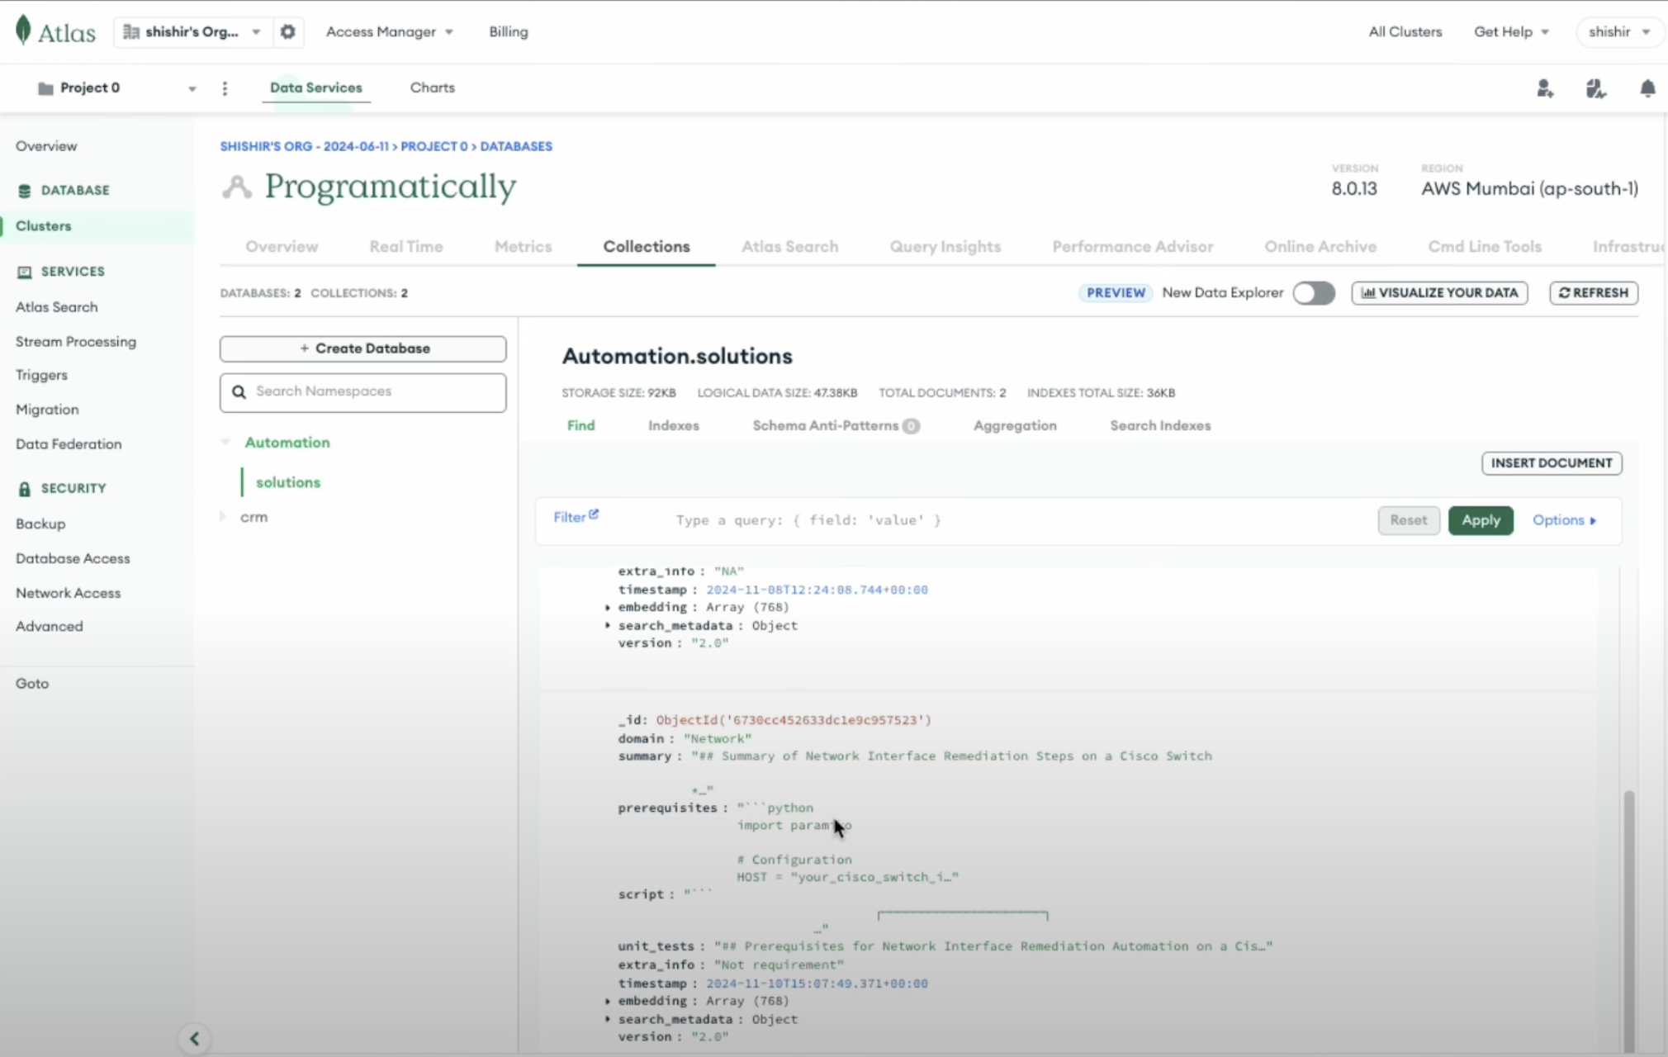
Task: Select the solutions collection
Action: (x=287, y=482)
